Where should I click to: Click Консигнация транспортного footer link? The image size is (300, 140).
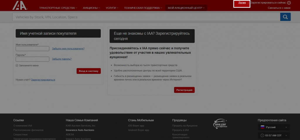(x=181, y=136)
